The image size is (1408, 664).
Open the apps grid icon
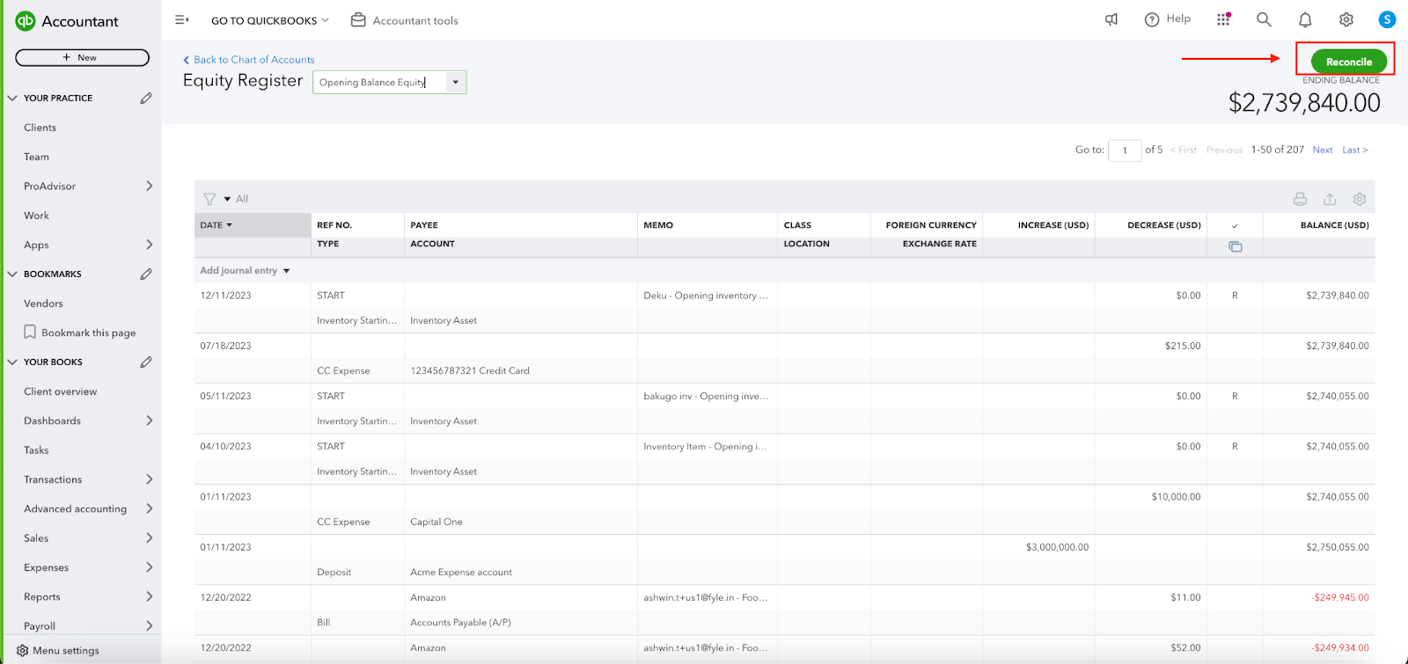click(x=1223, y=19)
